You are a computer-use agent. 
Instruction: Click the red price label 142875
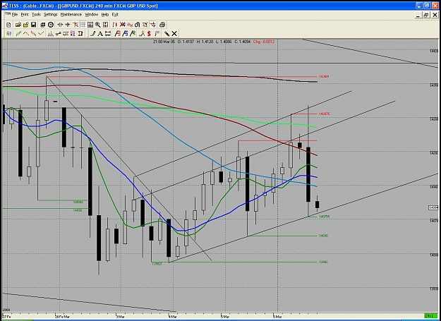(325, 114)
